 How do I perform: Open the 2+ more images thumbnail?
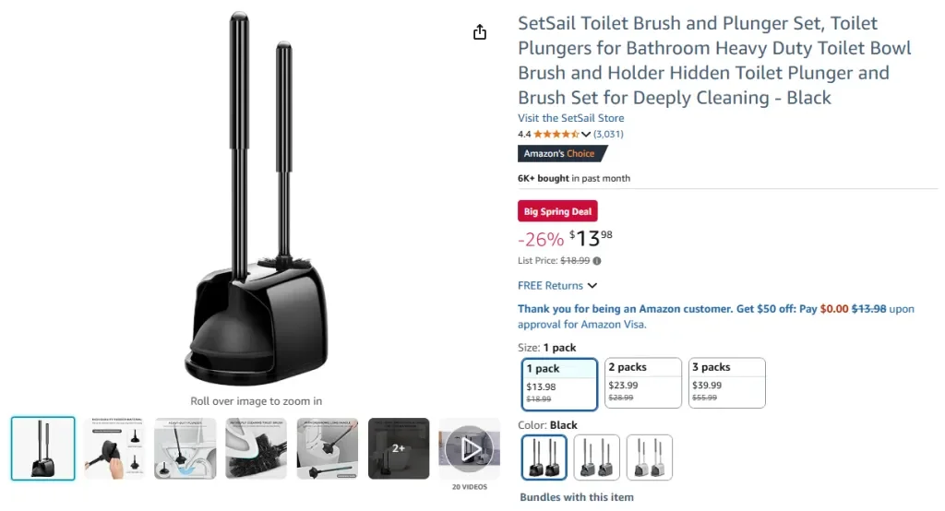click(x=399, y=448)
